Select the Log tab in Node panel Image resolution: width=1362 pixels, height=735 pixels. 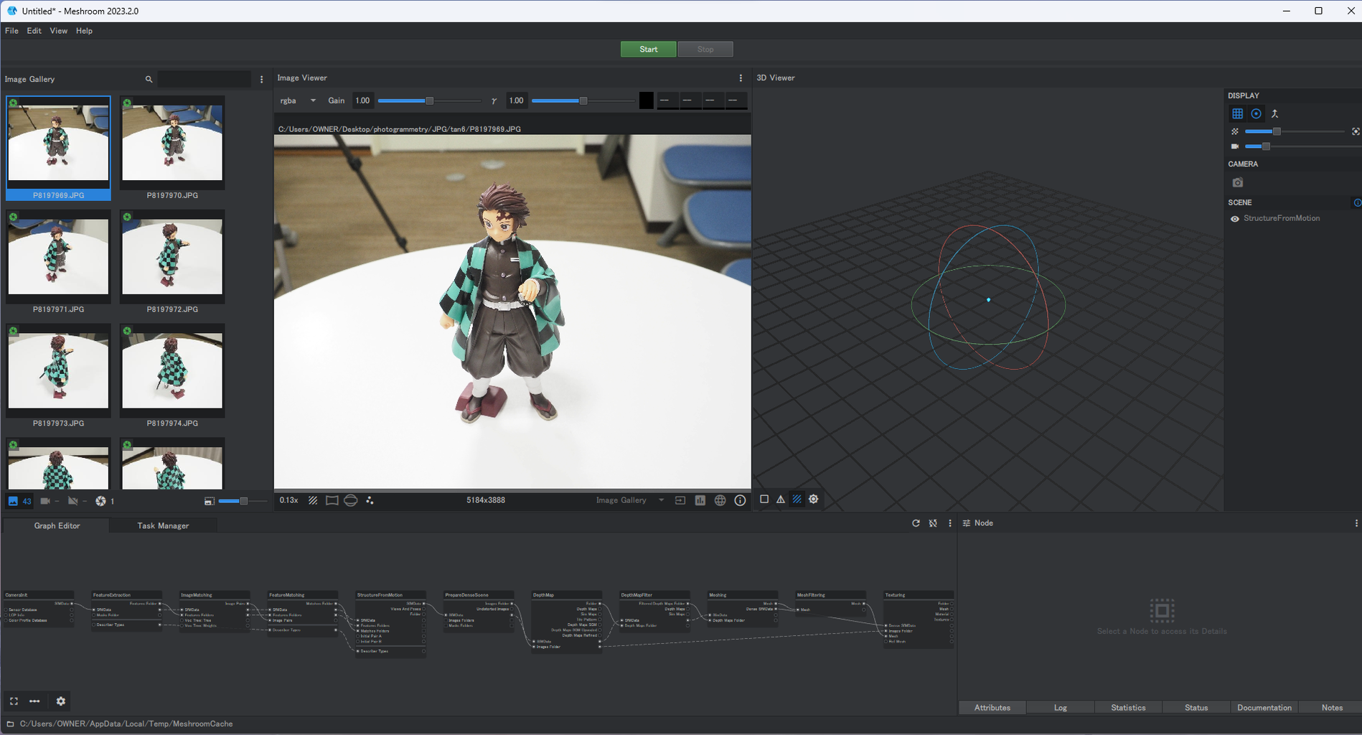(1060, 708)
